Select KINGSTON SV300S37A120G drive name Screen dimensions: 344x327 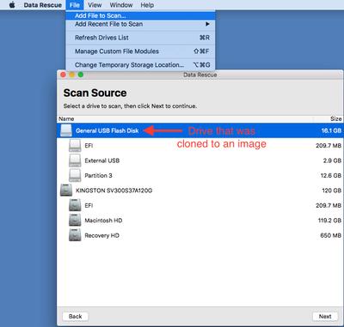click(x=114, y=191)
